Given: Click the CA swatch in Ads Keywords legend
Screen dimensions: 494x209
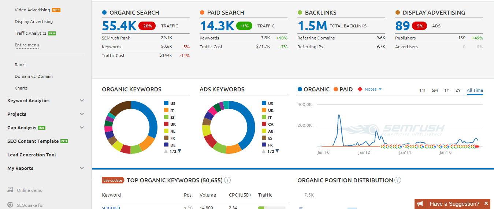Looking at the screenshot, I should coord(264,124).
